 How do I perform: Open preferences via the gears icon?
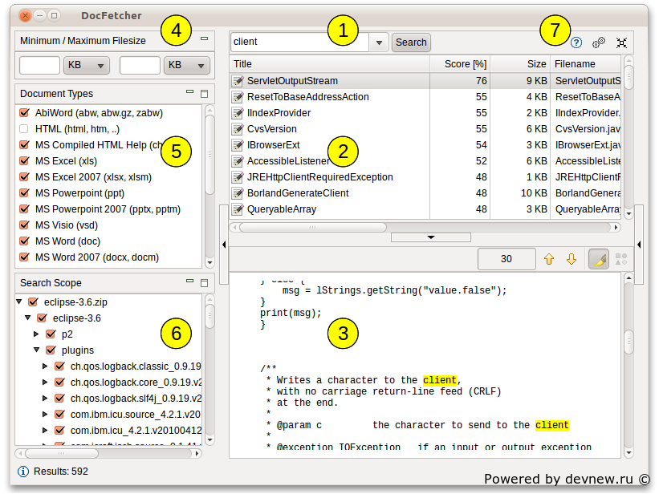click(599, 43)
